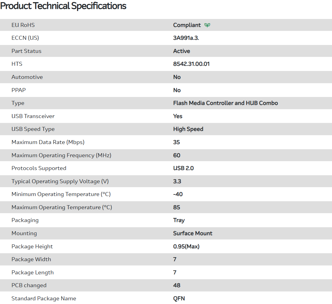Click the PCB changed value 48
This screenshot has height=304, width=332.
(x=177, y=285)
